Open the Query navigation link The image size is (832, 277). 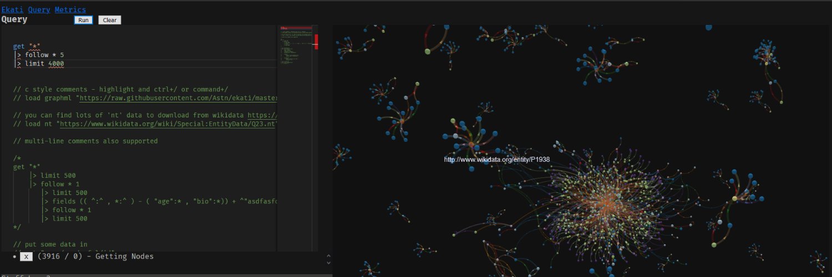click(39, 9)
